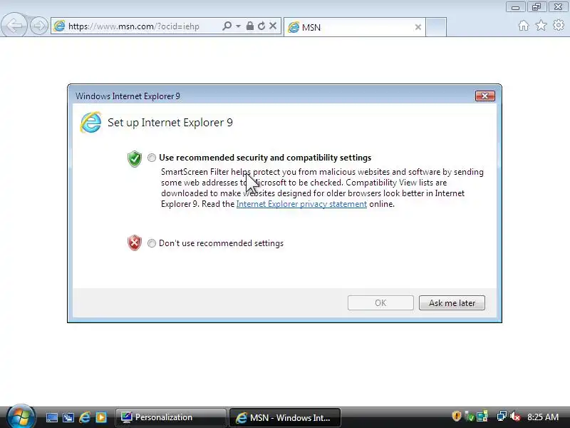The image size is (570, 428).
Task: Click the 8:25 AM clock
Action: pos(543,417)
